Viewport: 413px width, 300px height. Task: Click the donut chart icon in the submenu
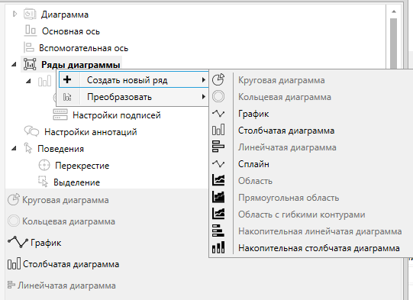click(x=218, y=96)
